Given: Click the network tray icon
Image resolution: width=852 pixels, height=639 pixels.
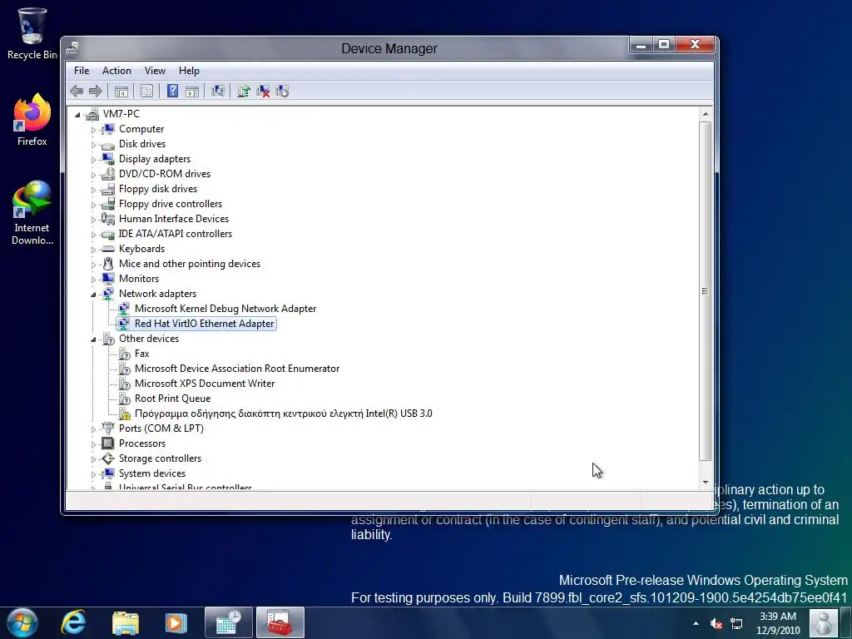Looking at the screenshot, I should pos(736,624).
